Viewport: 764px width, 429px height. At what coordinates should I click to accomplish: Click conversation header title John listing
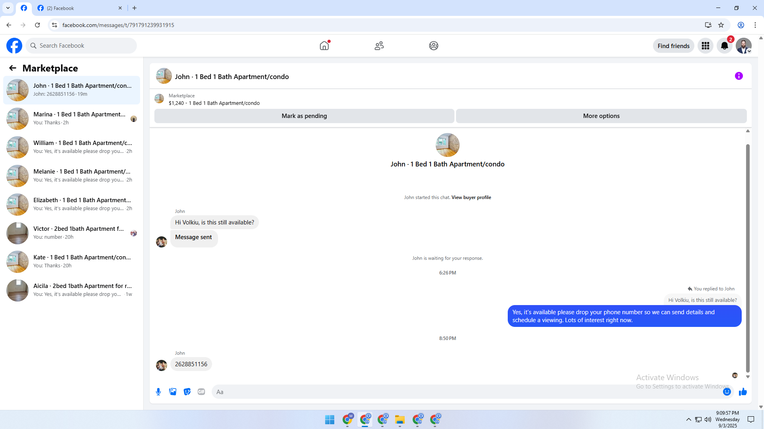point(232,77)
